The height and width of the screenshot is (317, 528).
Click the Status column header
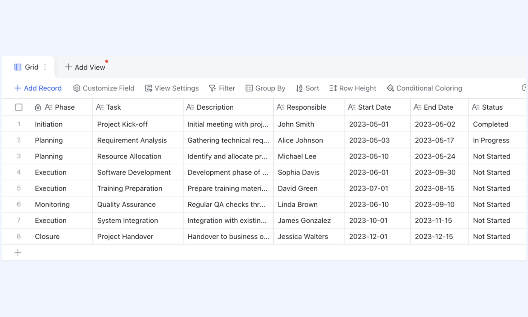pyautogui.click(x=498, y=107)
